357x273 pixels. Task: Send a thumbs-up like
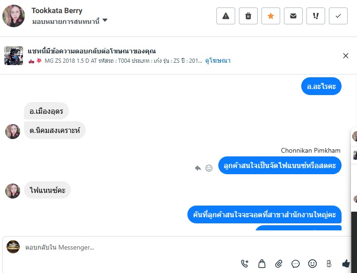coord(346,264)
